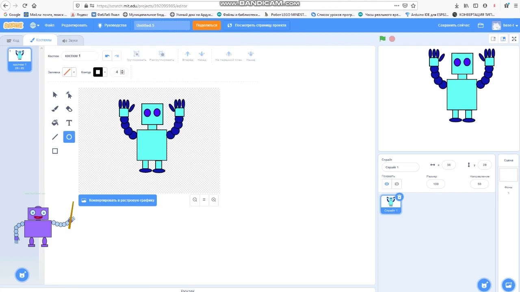Edit the project title Untitled-5 field

tap(162, 25)
